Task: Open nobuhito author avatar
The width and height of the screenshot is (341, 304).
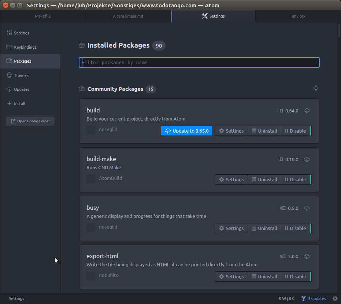Action: [x=91, y=276]
